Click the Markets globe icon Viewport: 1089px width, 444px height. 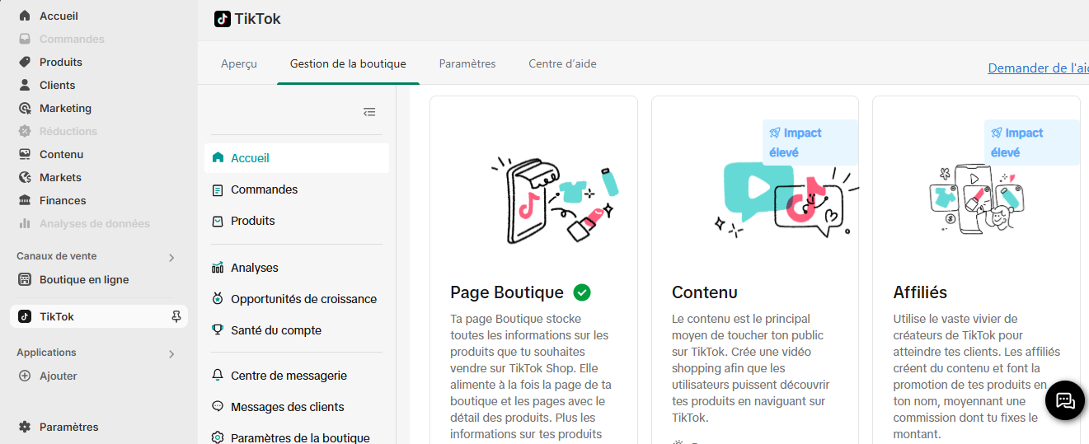point(25,177)
